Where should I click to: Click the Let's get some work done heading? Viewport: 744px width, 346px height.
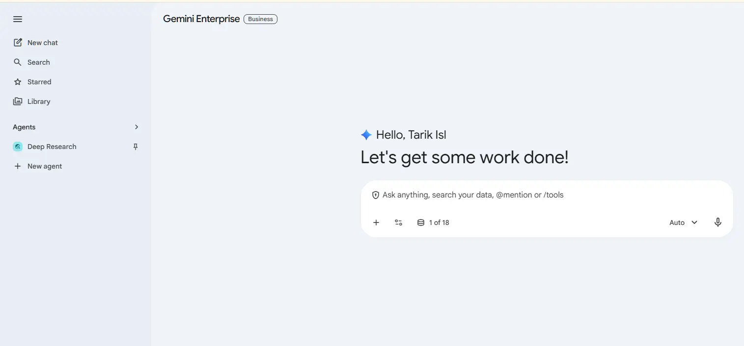(x=465, y=157)
